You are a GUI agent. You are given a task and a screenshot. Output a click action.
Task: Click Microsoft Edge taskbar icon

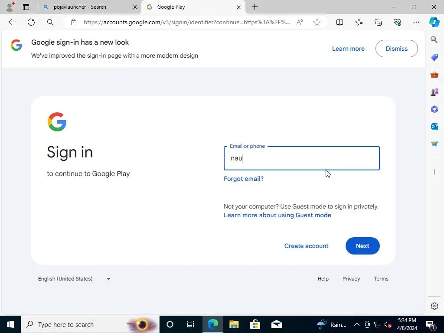(212, 324)
